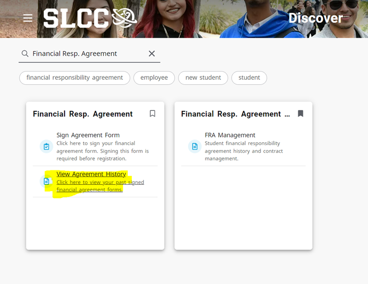Click the Discover page heading

coord(315,18)
